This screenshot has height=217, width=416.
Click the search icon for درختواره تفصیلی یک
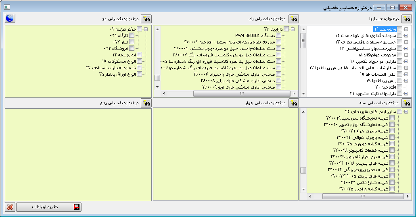click(x=293, y=19)
